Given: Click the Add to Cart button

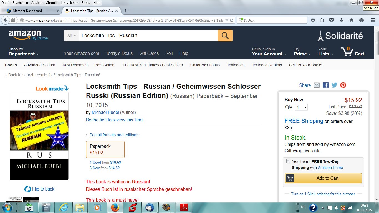Looking at the screenshot, I should 323,178.
